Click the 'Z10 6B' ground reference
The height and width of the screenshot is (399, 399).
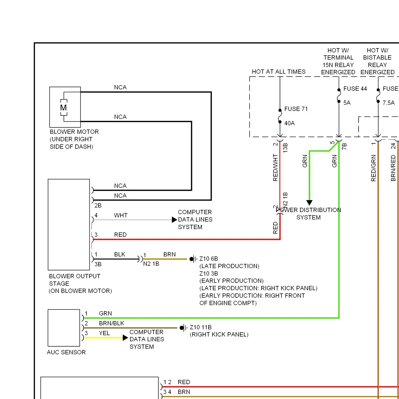(209, 259)
